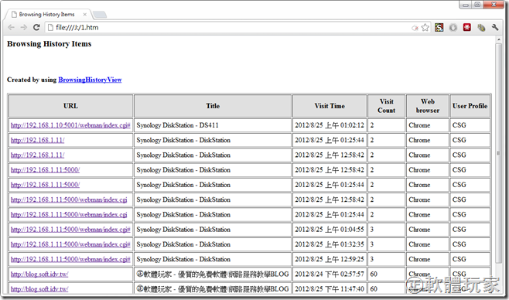This screenshot has height=300, width=509.
Task: Minimize the Chrome window
Action: pyautogui.click(x=466, y=5)
